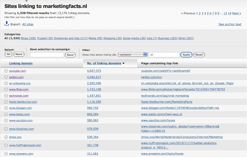Select All rows button
Screen dimensions: 247x157
click(8, 55)
